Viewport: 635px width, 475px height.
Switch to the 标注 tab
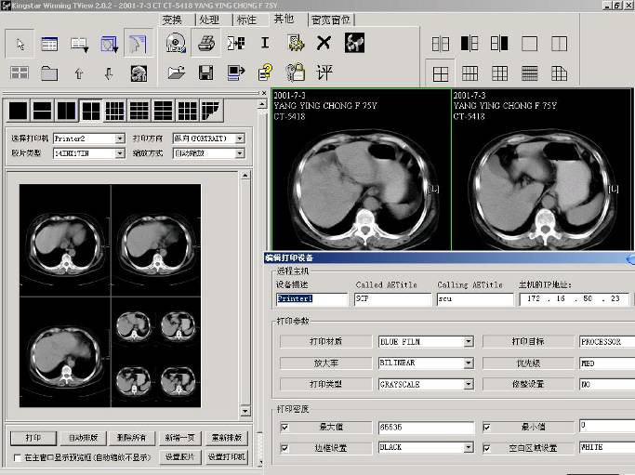[246, 20]
